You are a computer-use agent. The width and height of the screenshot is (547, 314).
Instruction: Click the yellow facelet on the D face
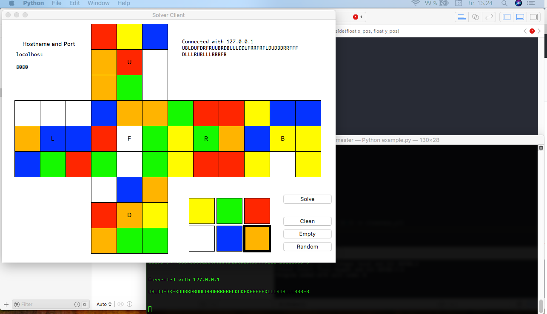pos(155,215)
